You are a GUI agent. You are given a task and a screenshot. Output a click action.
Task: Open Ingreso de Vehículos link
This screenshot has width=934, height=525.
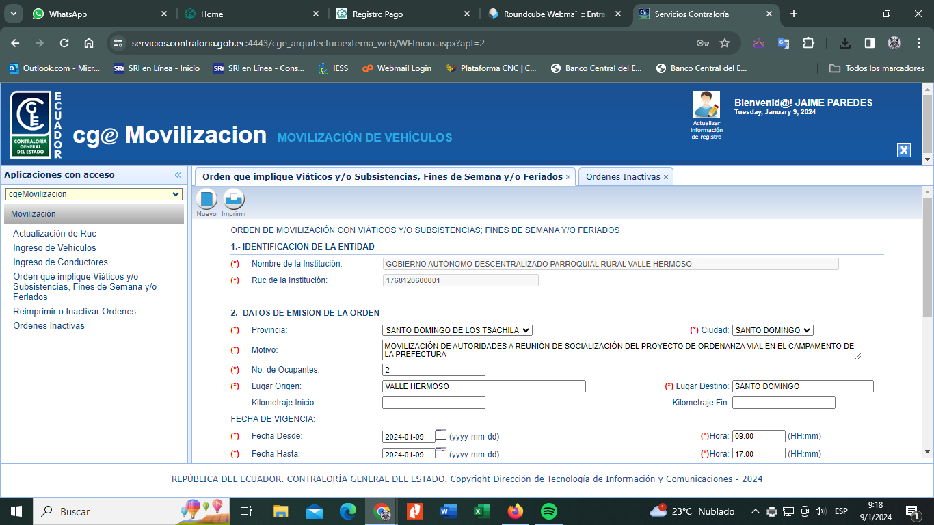55,248
